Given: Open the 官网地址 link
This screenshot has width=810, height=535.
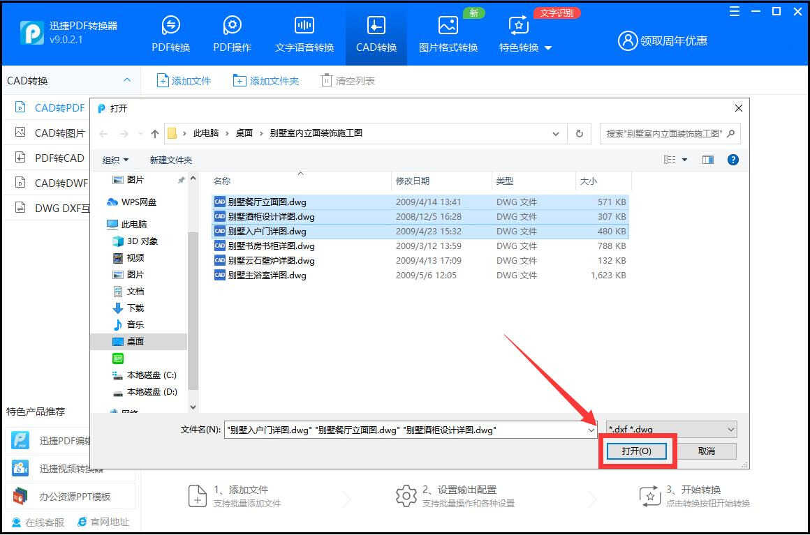Looking at the screenshot, I should pos(103,522).
